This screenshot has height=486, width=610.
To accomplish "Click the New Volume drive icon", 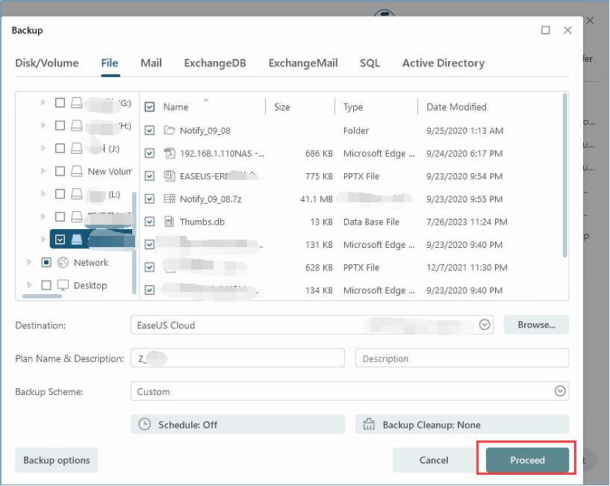I will point(76,171).
